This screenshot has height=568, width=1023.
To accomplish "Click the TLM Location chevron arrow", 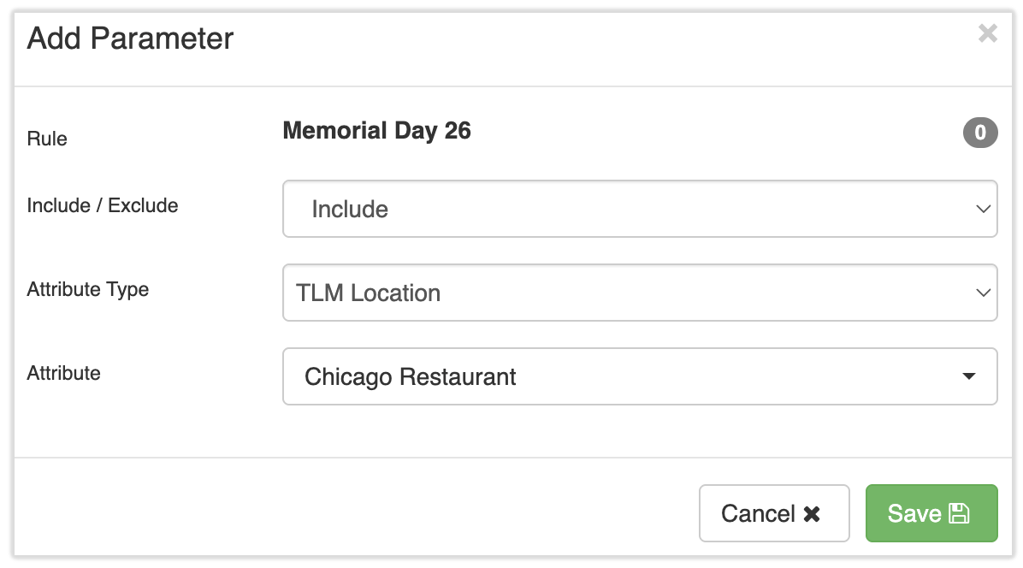I will tap(983, 293).
